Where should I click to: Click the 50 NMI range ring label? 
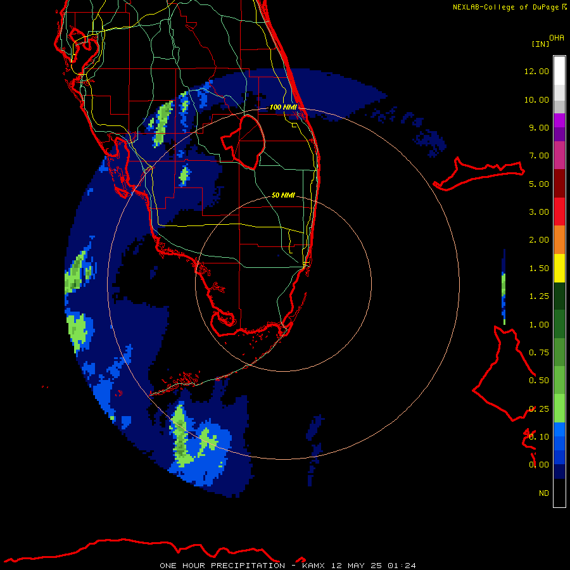coord(283,195)
